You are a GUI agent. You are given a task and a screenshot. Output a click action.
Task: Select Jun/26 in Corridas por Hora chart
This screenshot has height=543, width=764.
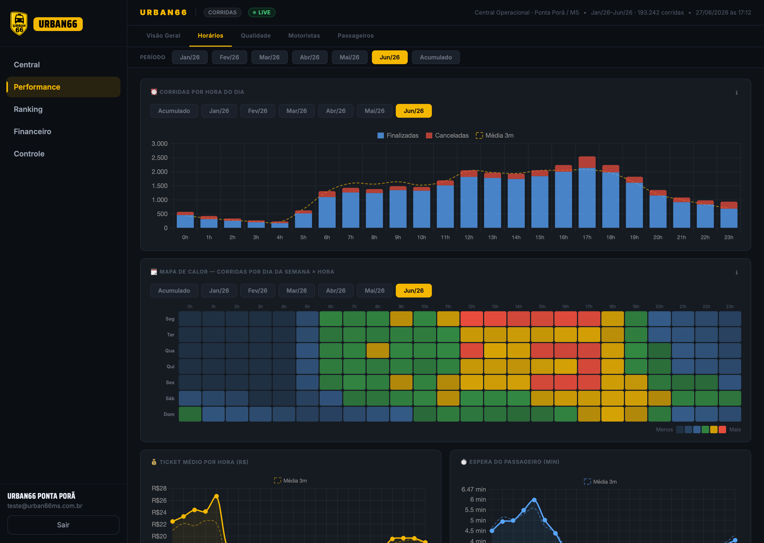coord(414,111)
